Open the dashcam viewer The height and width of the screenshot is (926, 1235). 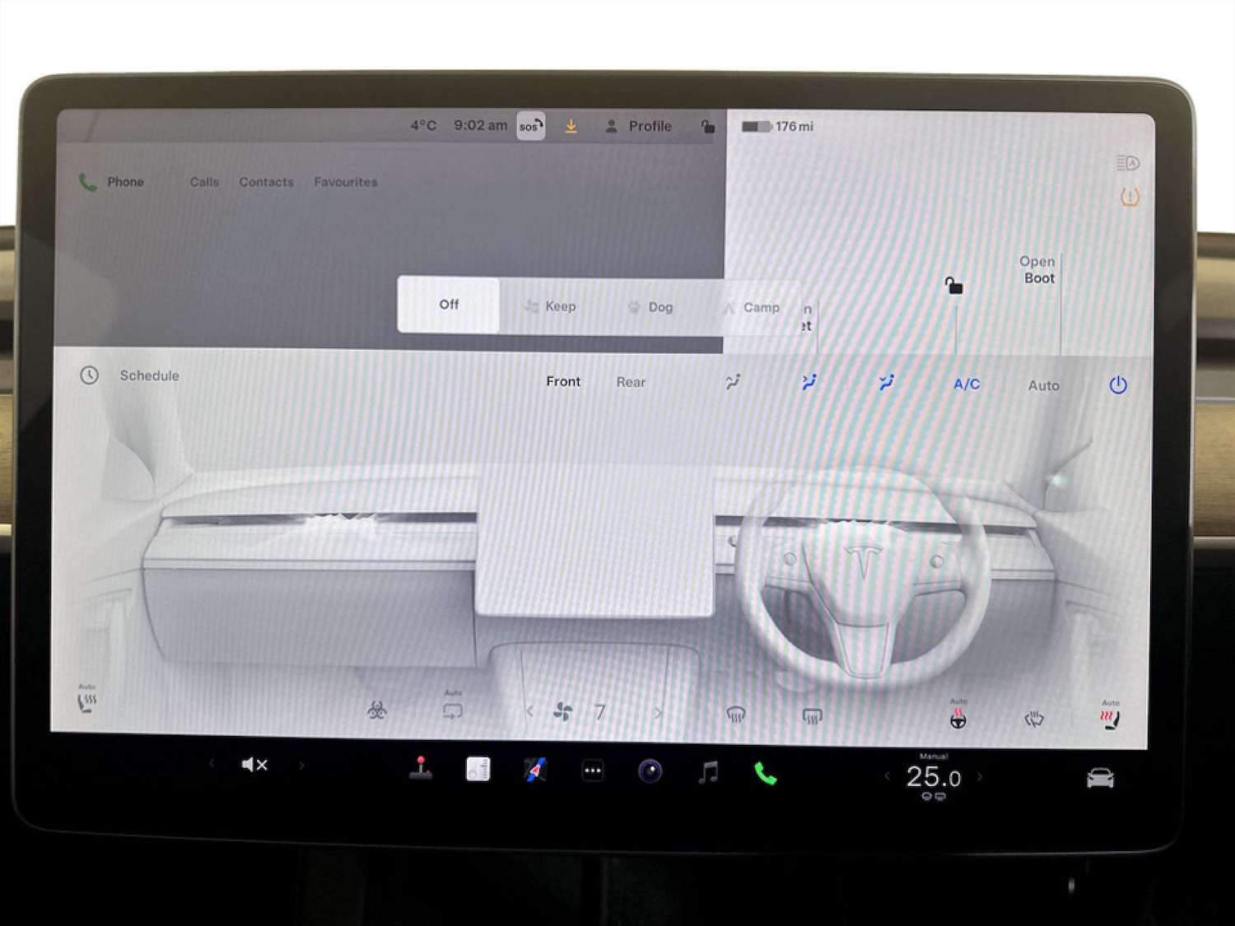point(650,770)
